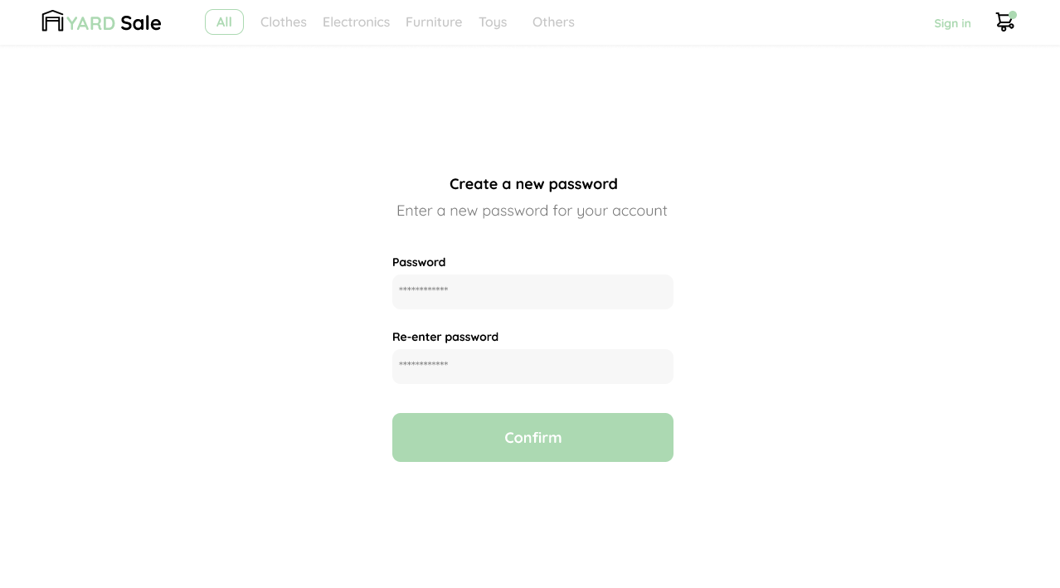The image size is (1060, 588).
Task: Click the Re-enter password label
Action: (445, 337)
